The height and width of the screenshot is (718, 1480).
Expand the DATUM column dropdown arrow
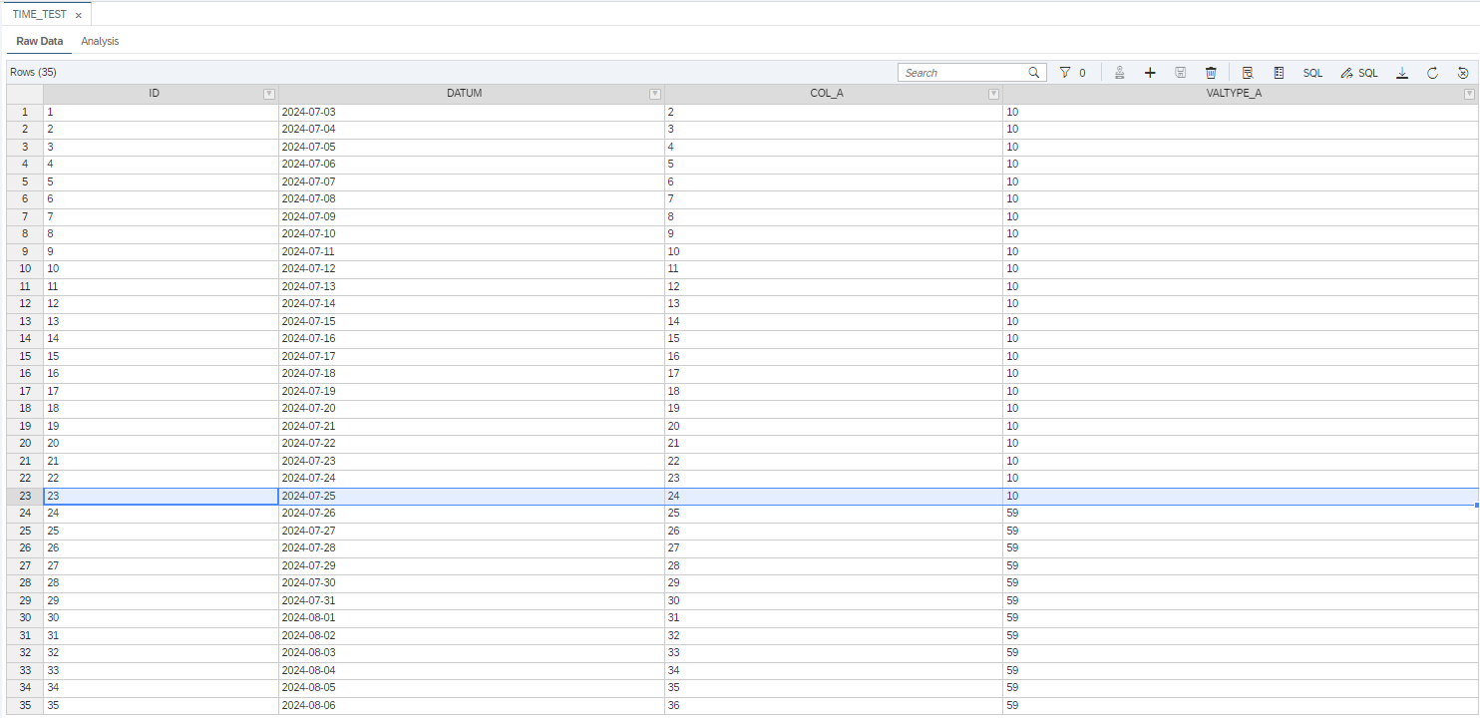click(x=654, y=94)
